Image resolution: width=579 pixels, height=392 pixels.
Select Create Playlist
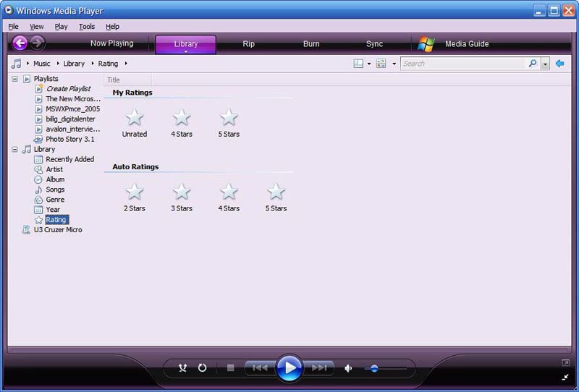[68, 88]
